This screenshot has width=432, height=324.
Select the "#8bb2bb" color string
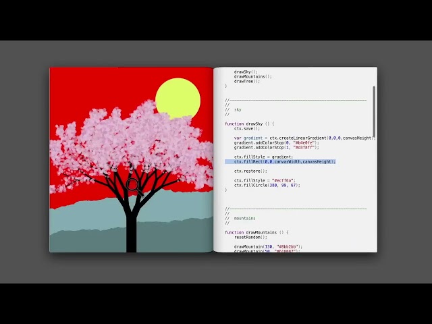tap(287, 246)
